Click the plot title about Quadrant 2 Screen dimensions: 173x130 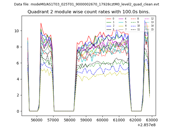tap(89, 12)
